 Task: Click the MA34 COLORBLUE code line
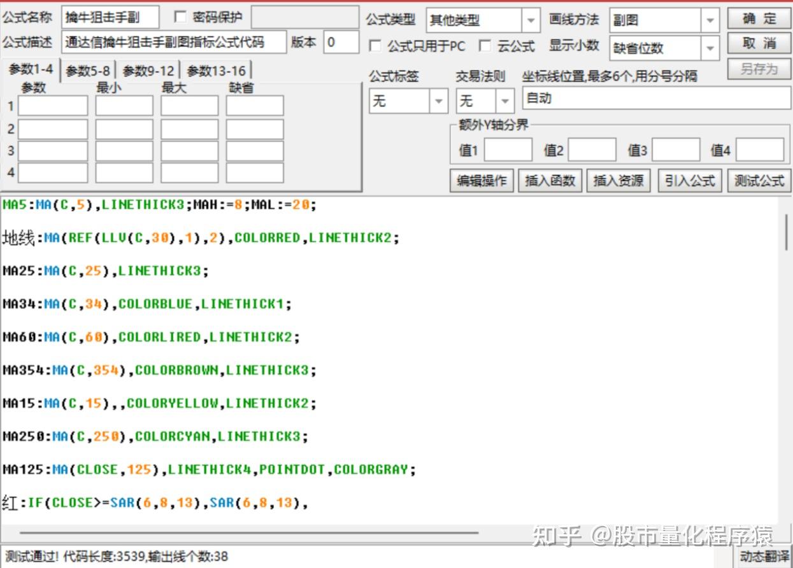(147, 304)
